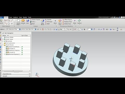Select the Pattern Feature row label
This screenshot has width=125, height=94.
point(15,54)
